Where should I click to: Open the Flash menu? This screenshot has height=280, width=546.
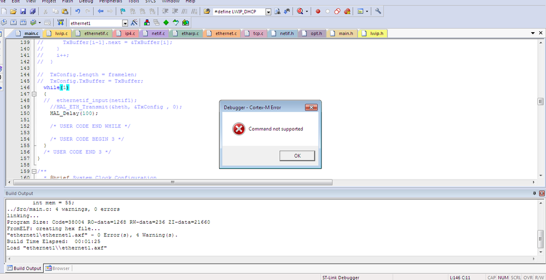(67, 2)
